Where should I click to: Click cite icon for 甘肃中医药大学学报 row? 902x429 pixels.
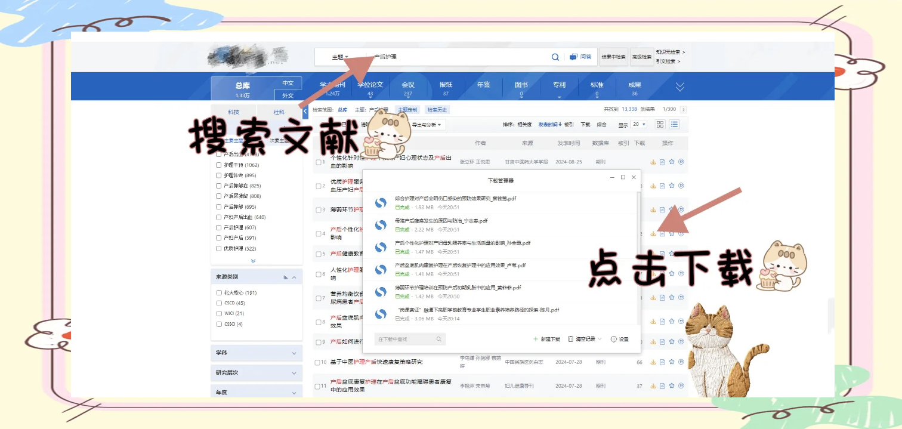click(681, 162)
